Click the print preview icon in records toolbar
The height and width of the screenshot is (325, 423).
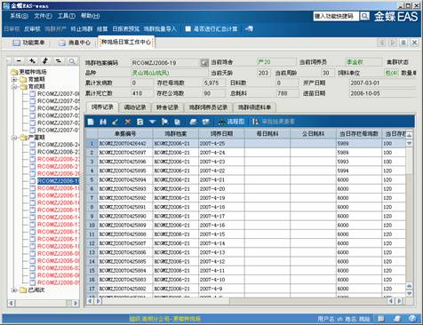(x=206, y=122)
